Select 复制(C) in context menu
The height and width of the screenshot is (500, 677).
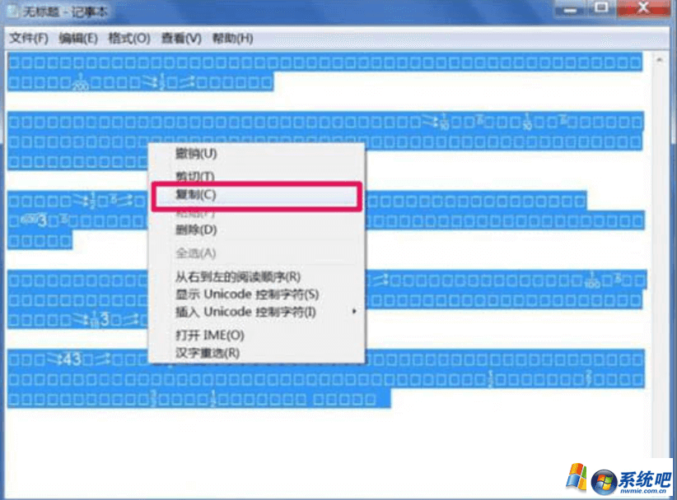[x=256, y=195]
